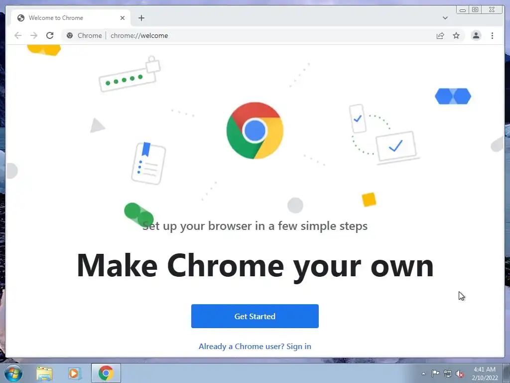The height and width of the screenshot is (383, 510).
Task: Launch Windows Media Player from taskbar
Action: [x=74, y=373]
